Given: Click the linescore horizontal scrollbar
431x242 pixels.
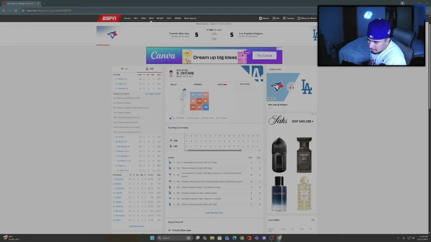Looking at the screenshot, I should 214,151.
